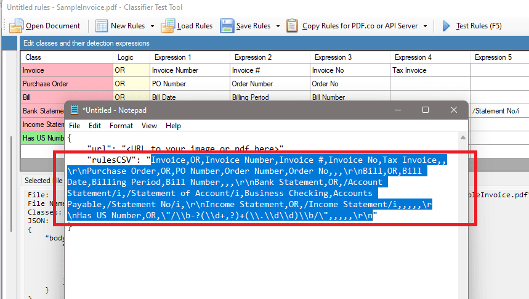Screen dimensions: 529x299
Task: Click the Load Rules folder icon
Action: pos(168,26)
